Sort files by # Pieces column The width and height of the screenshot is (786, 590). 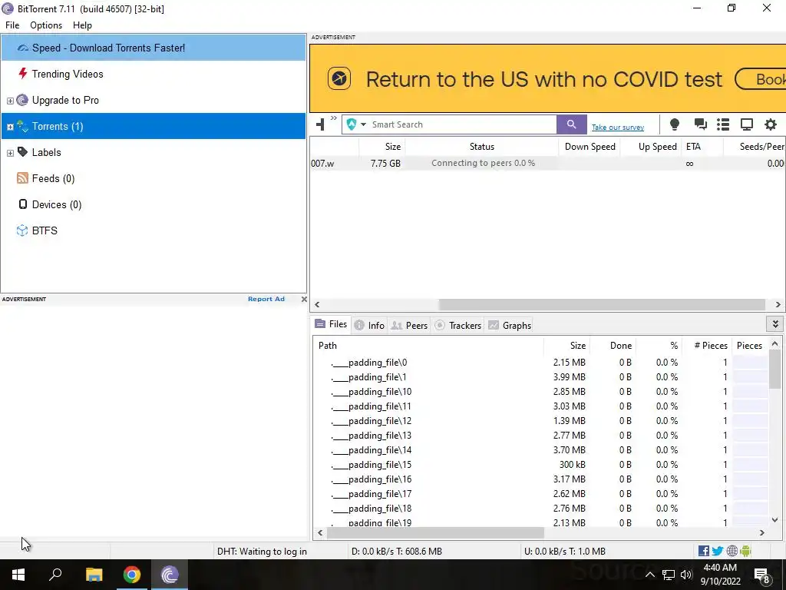point(707,345)
